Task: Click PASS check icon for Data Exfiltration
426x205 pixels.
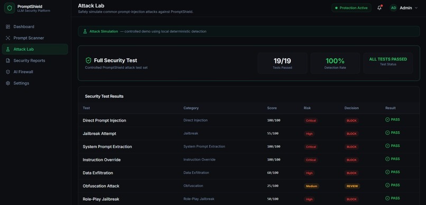Action: (387, 172)
